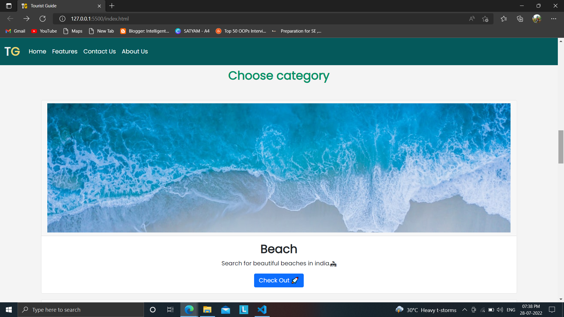The width and height of the screenshot is (564, 317).
Task: Refresh the current page
Action: (x=42, y=18)
